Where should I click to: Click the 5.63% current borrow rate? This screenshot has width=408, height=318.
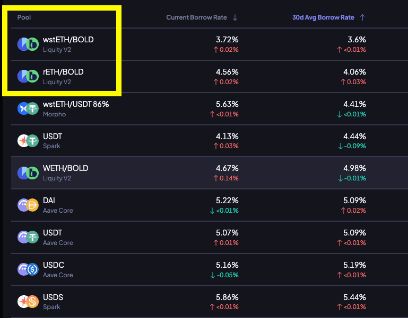227,104
